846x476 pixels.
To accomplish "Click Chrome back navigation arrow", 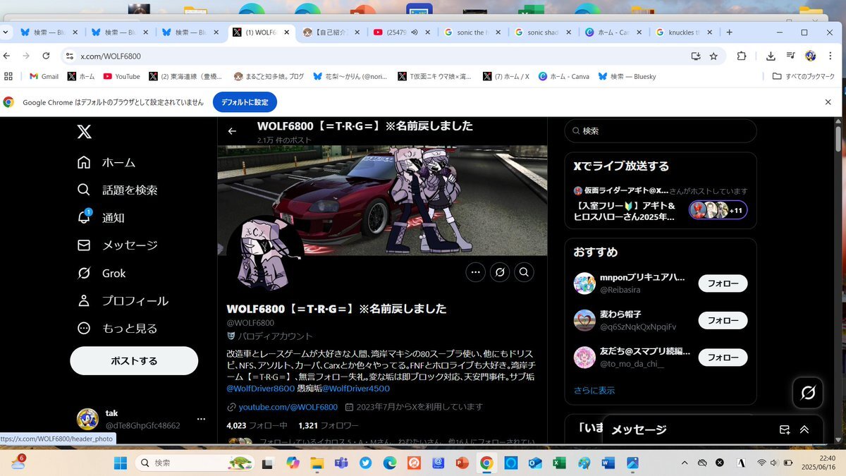I will [6, 56].
